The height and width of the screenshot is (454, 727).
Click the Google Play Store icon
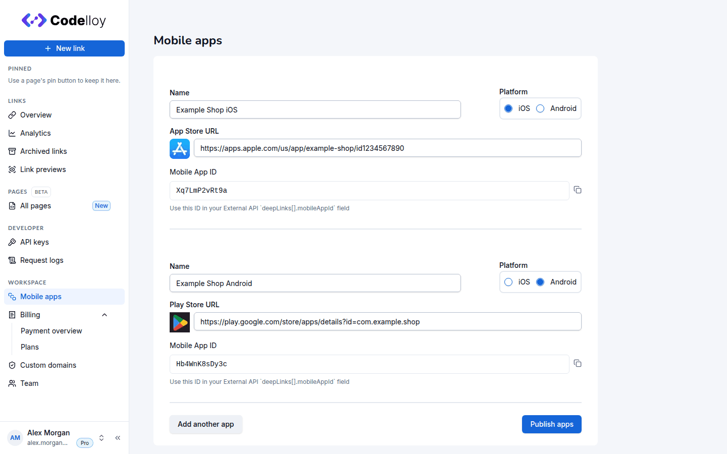[x=180, y=322]
